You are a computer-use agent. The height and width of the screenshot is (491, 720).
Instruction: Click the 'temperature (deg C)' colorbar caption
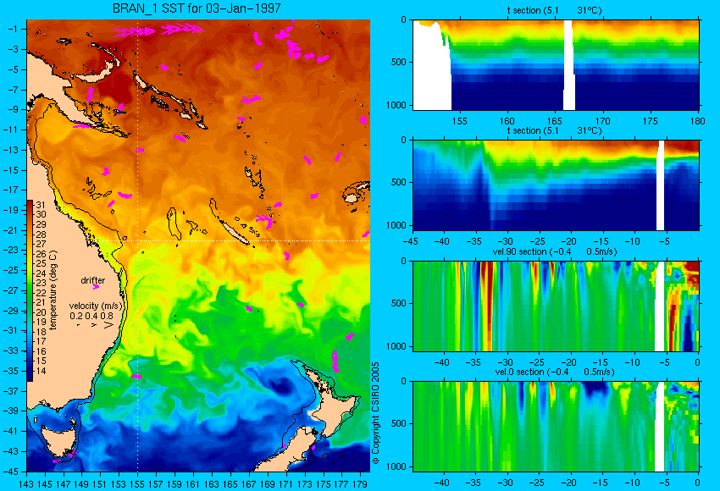click(53, 290)
